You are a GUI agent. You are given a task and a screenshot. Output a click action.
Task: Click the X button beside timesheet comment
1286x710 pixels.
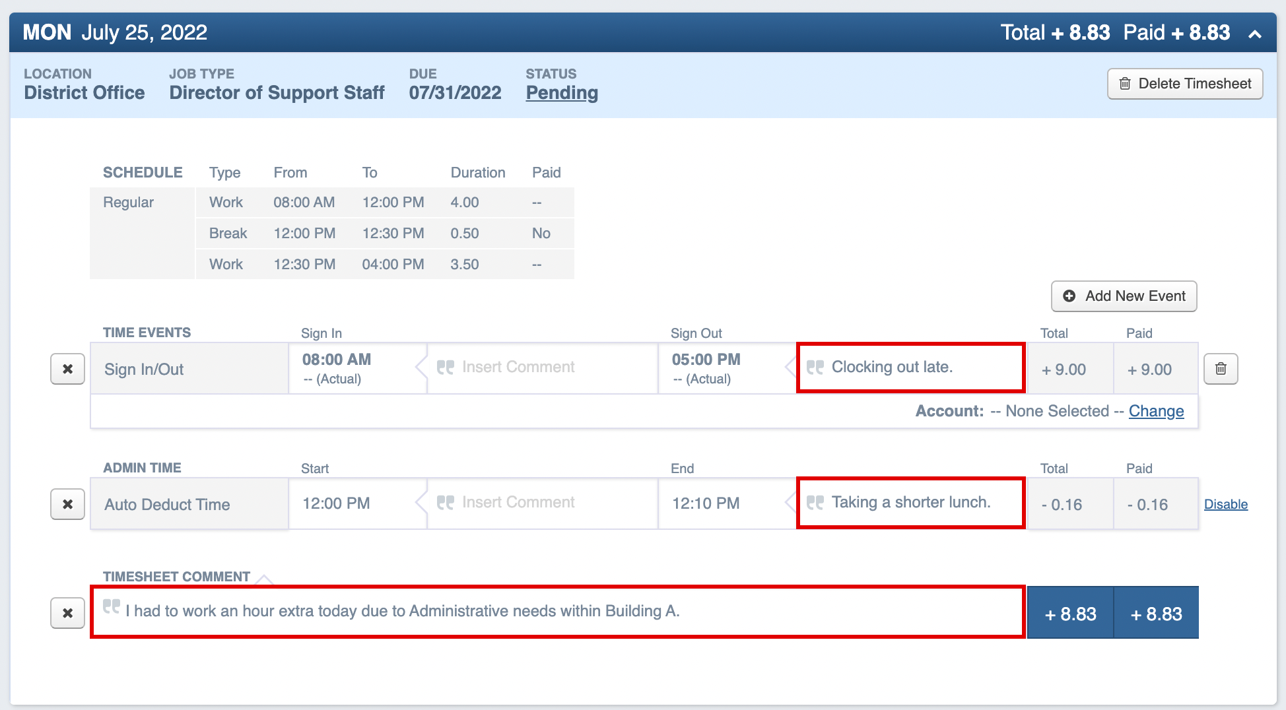click(x=67, y=613)
